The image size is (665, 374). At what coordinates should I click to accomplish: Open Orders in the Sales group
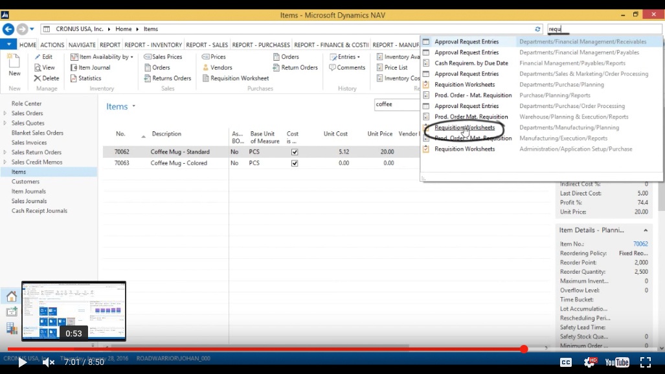click(x=157, y=67)
